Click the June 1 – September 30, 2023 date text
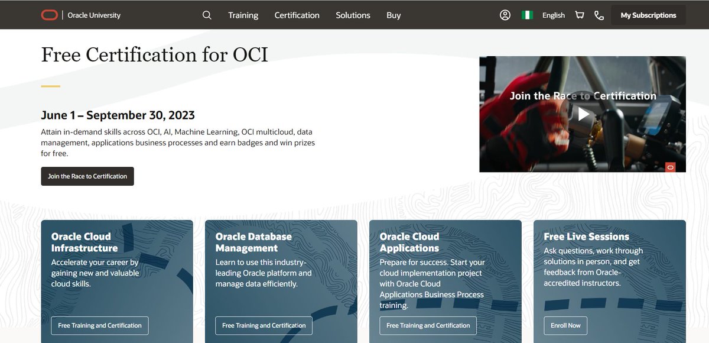The height and width of the screenshot is (343, 709). (x=118, y=115)
